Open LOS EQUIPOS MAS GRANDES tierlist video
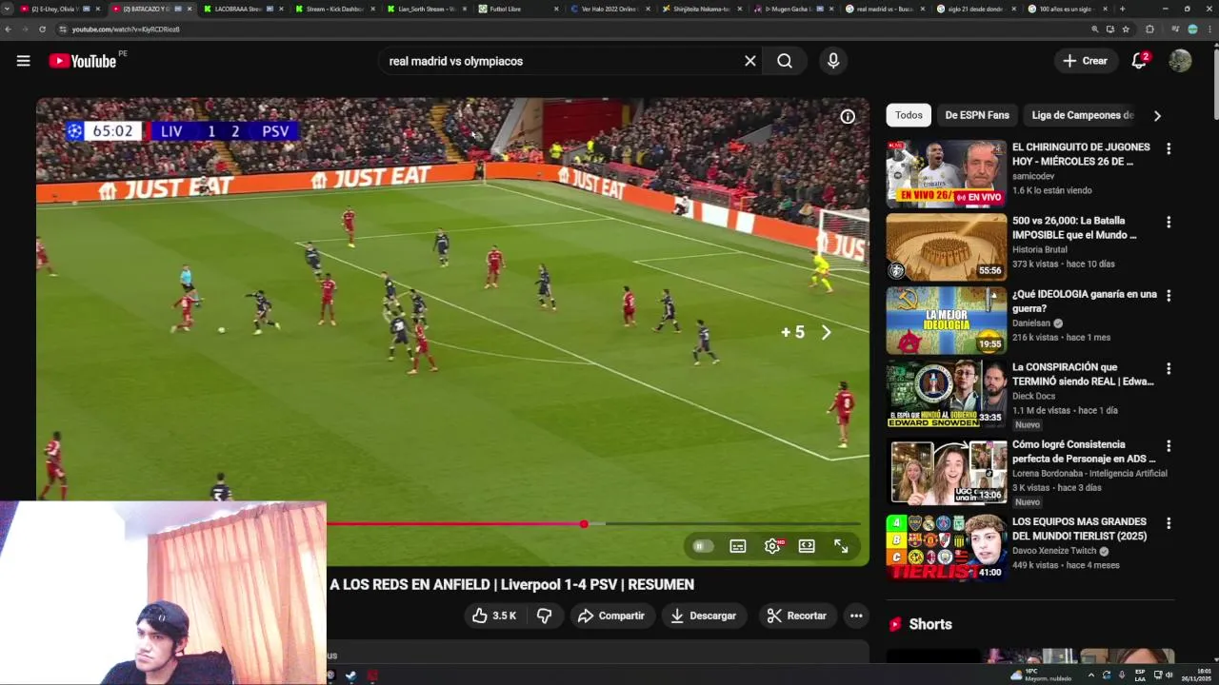 coord(946,548)
